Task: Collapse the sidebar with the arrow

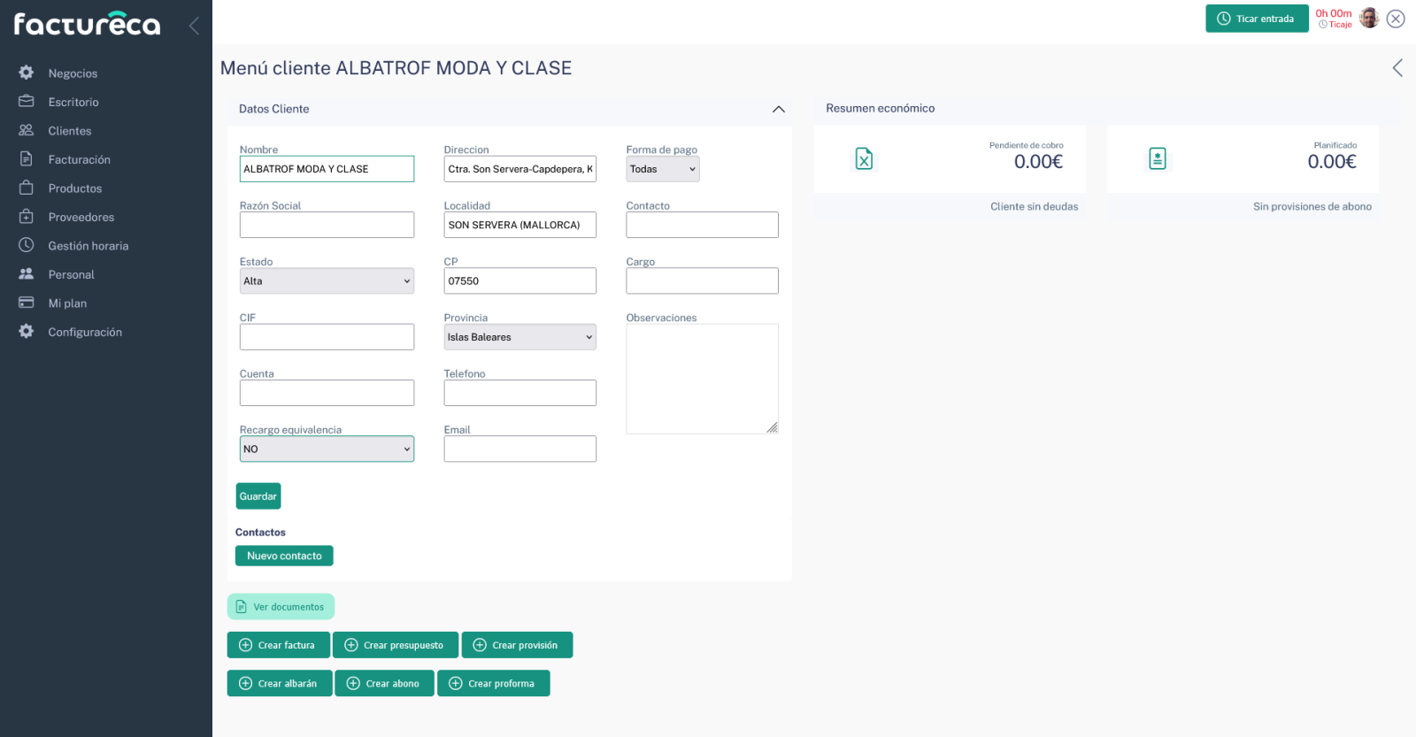Action: [x=194, y=26]
